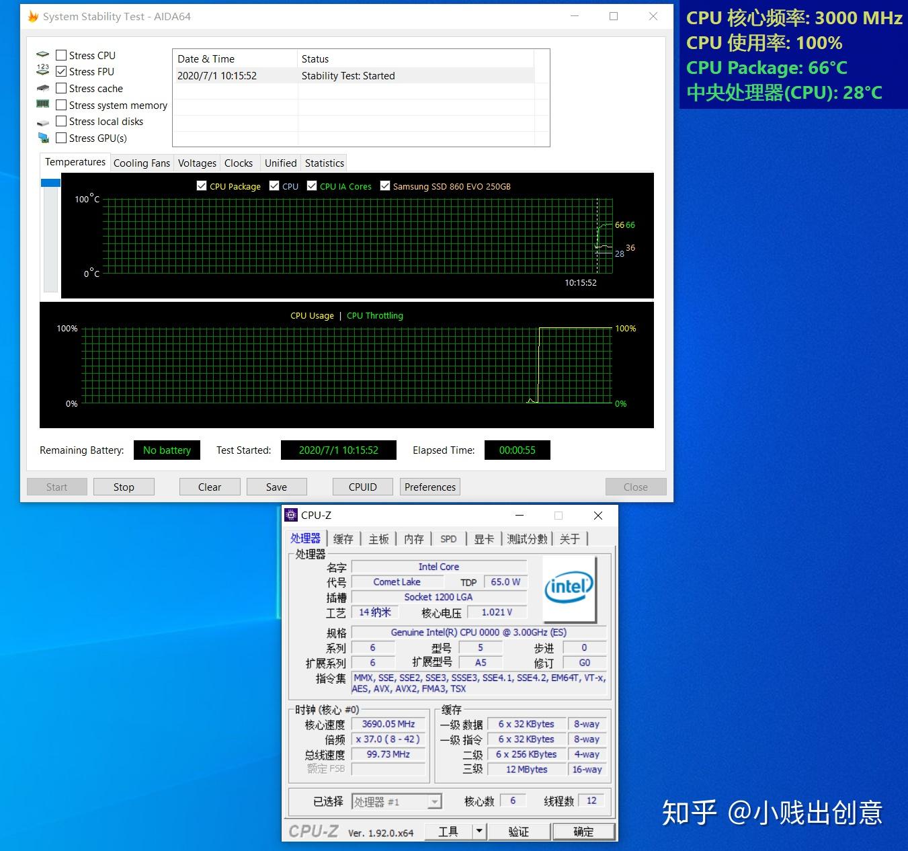Image resolution: width=908 pixels, height=851 pixels.
Task: Click the Date & Time column header
Action: tap(235, 59)
